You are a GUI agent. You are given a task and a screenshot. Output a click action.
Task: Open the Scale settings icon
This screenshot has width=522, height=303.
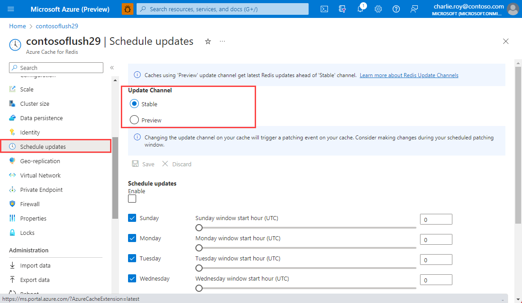(x=12, y=89)
